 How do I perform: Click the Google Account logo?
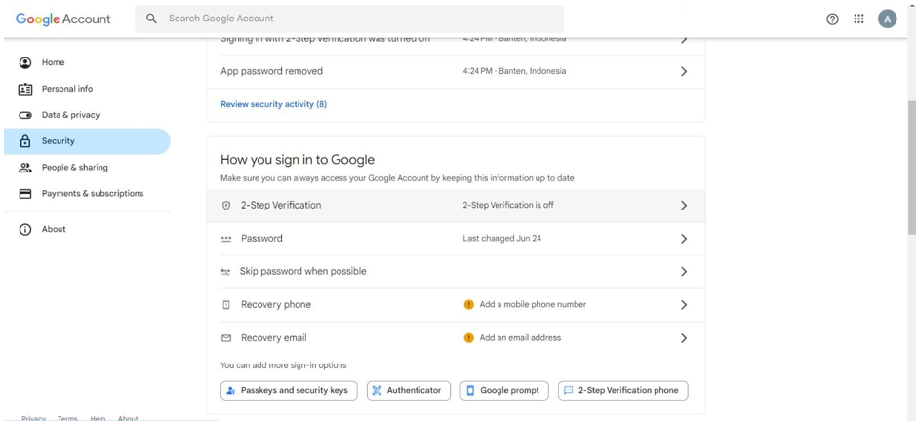pyautogui.click(x=62, y=19)
